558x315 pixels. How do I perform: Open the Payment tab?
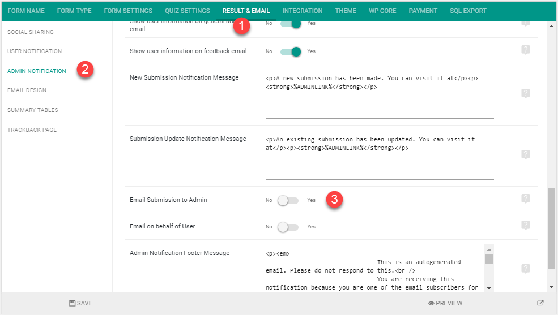coord(423,11)
